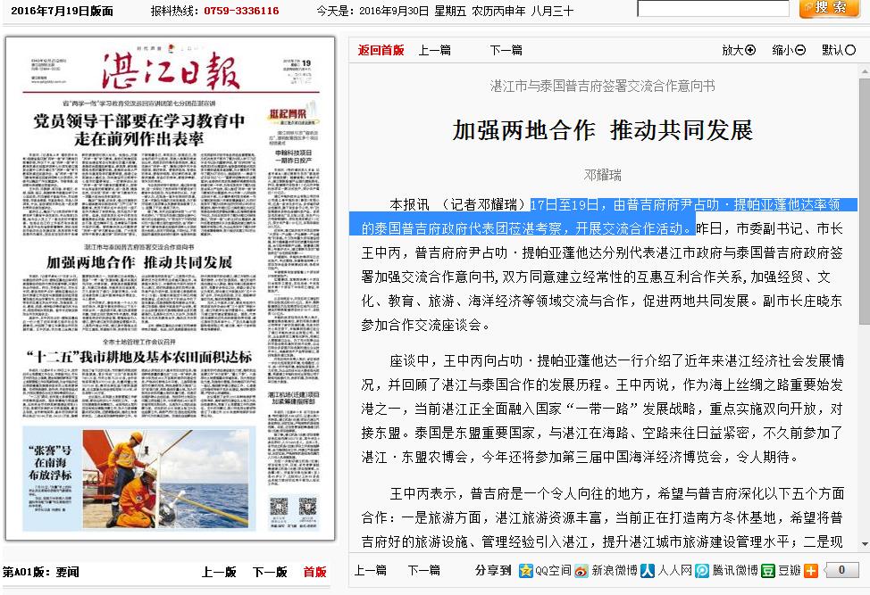
Task: Click paragraph beginning 王中丙表示，普吉府是
Action: click(x=603, y=517)
